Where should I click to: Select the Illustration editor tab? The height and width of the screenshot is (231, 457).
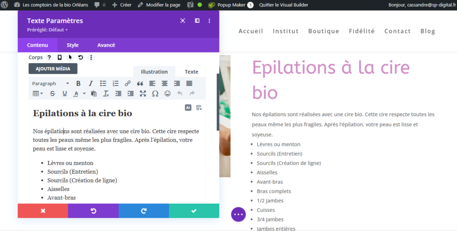[x=154, y=72]
